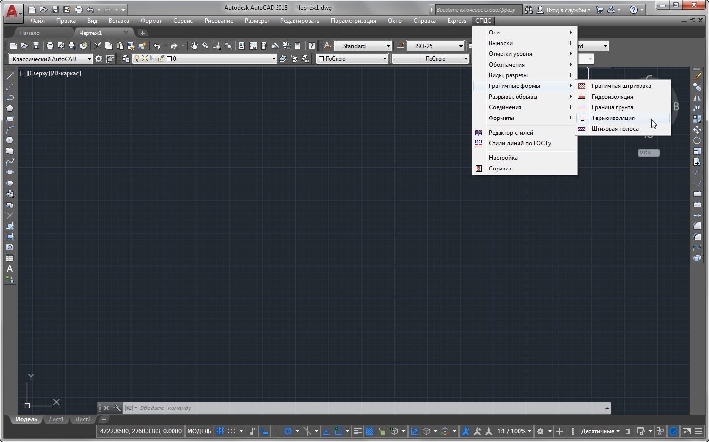Open Layer Properties Manager icon
Viewport: 709px width, 442px height.
[x=126, y=59]
